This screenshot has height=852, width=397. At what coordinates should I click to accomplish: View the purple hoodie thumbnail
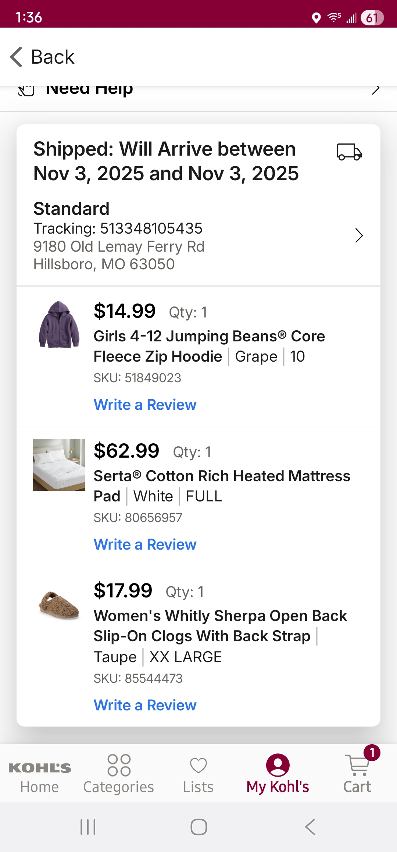(59, 324)
